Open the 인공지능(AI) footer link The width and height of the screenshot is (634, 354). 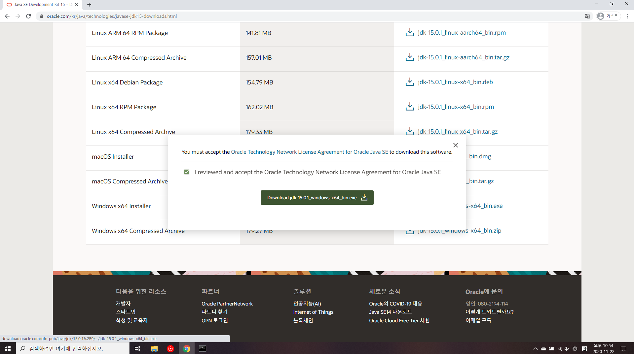tap(307, 304)
